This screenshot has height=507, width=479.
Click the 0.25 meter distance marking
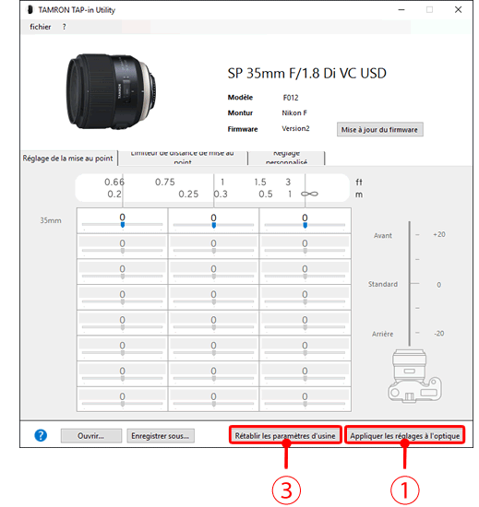pyautogui.click(x=188, y=194)
